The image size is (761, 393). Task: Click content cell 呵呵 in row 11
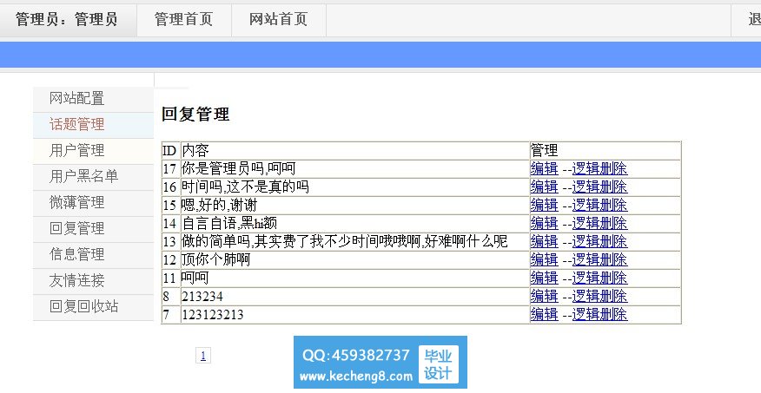tap(354, 278)
